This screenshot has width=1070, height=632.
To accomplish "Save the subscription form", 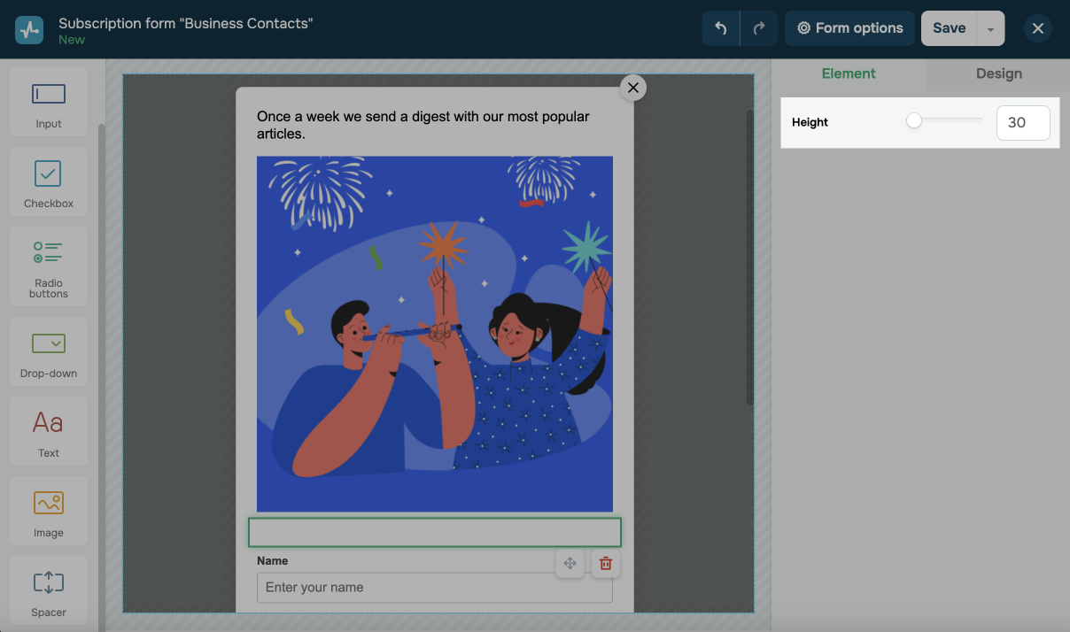I will (x=949, y=28).
